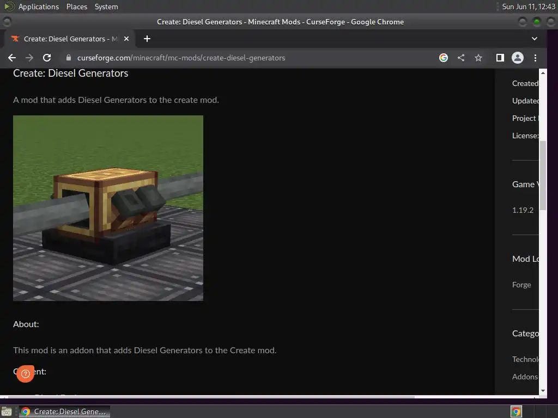
Task: Click the Chrome tray icon at bottom right
Action: pos(516,411)
